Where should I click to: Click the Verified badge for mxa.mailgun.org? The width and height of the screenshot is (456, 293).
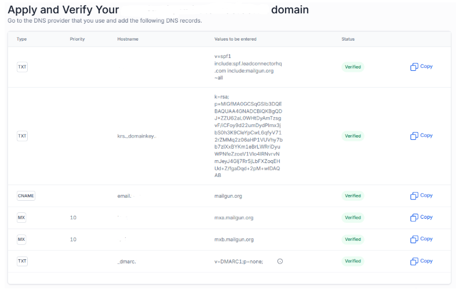click(x=353, y=218)
